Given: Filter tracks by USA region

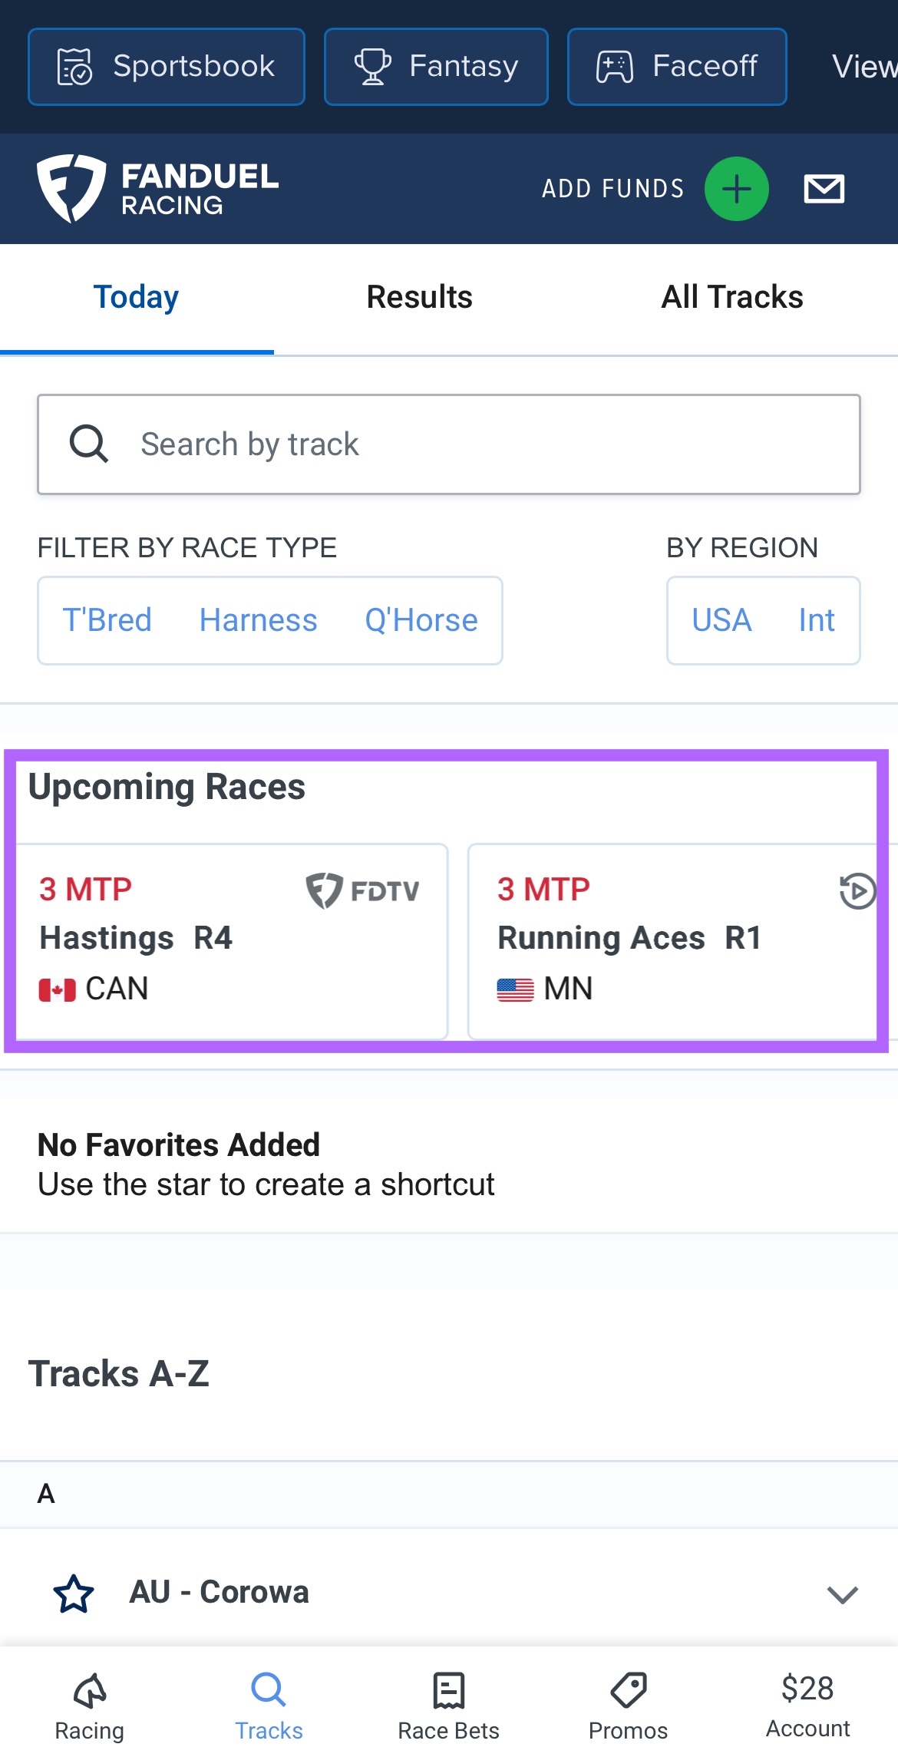Looking at the screenshot, I should [721, 620].
